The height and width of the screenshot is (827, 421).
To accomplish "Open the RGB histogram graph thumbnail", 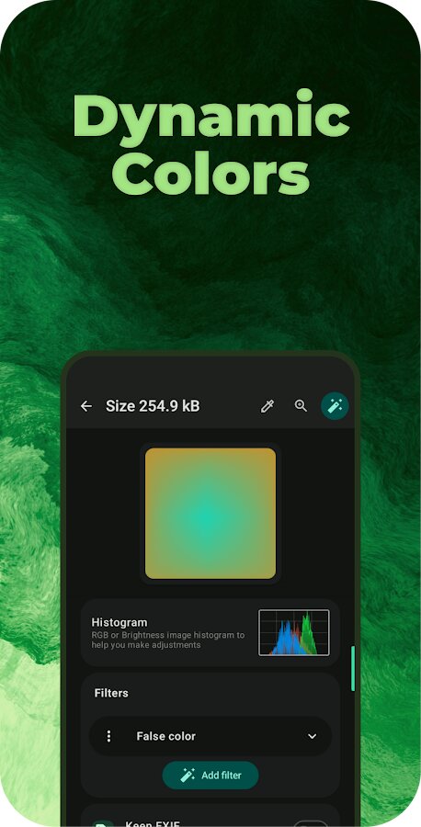I will coord(294,632).
